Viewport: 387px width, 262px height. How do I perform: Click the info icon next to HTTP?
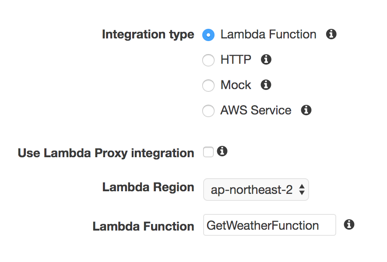click(x=266, y=59)
